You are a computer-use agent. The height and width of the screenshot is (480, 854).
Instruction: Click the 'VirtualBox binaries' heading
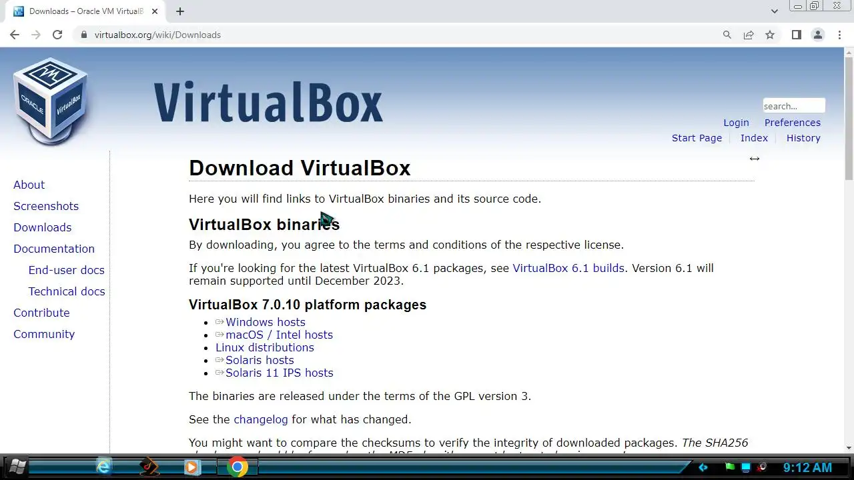[x=264, y=224]
